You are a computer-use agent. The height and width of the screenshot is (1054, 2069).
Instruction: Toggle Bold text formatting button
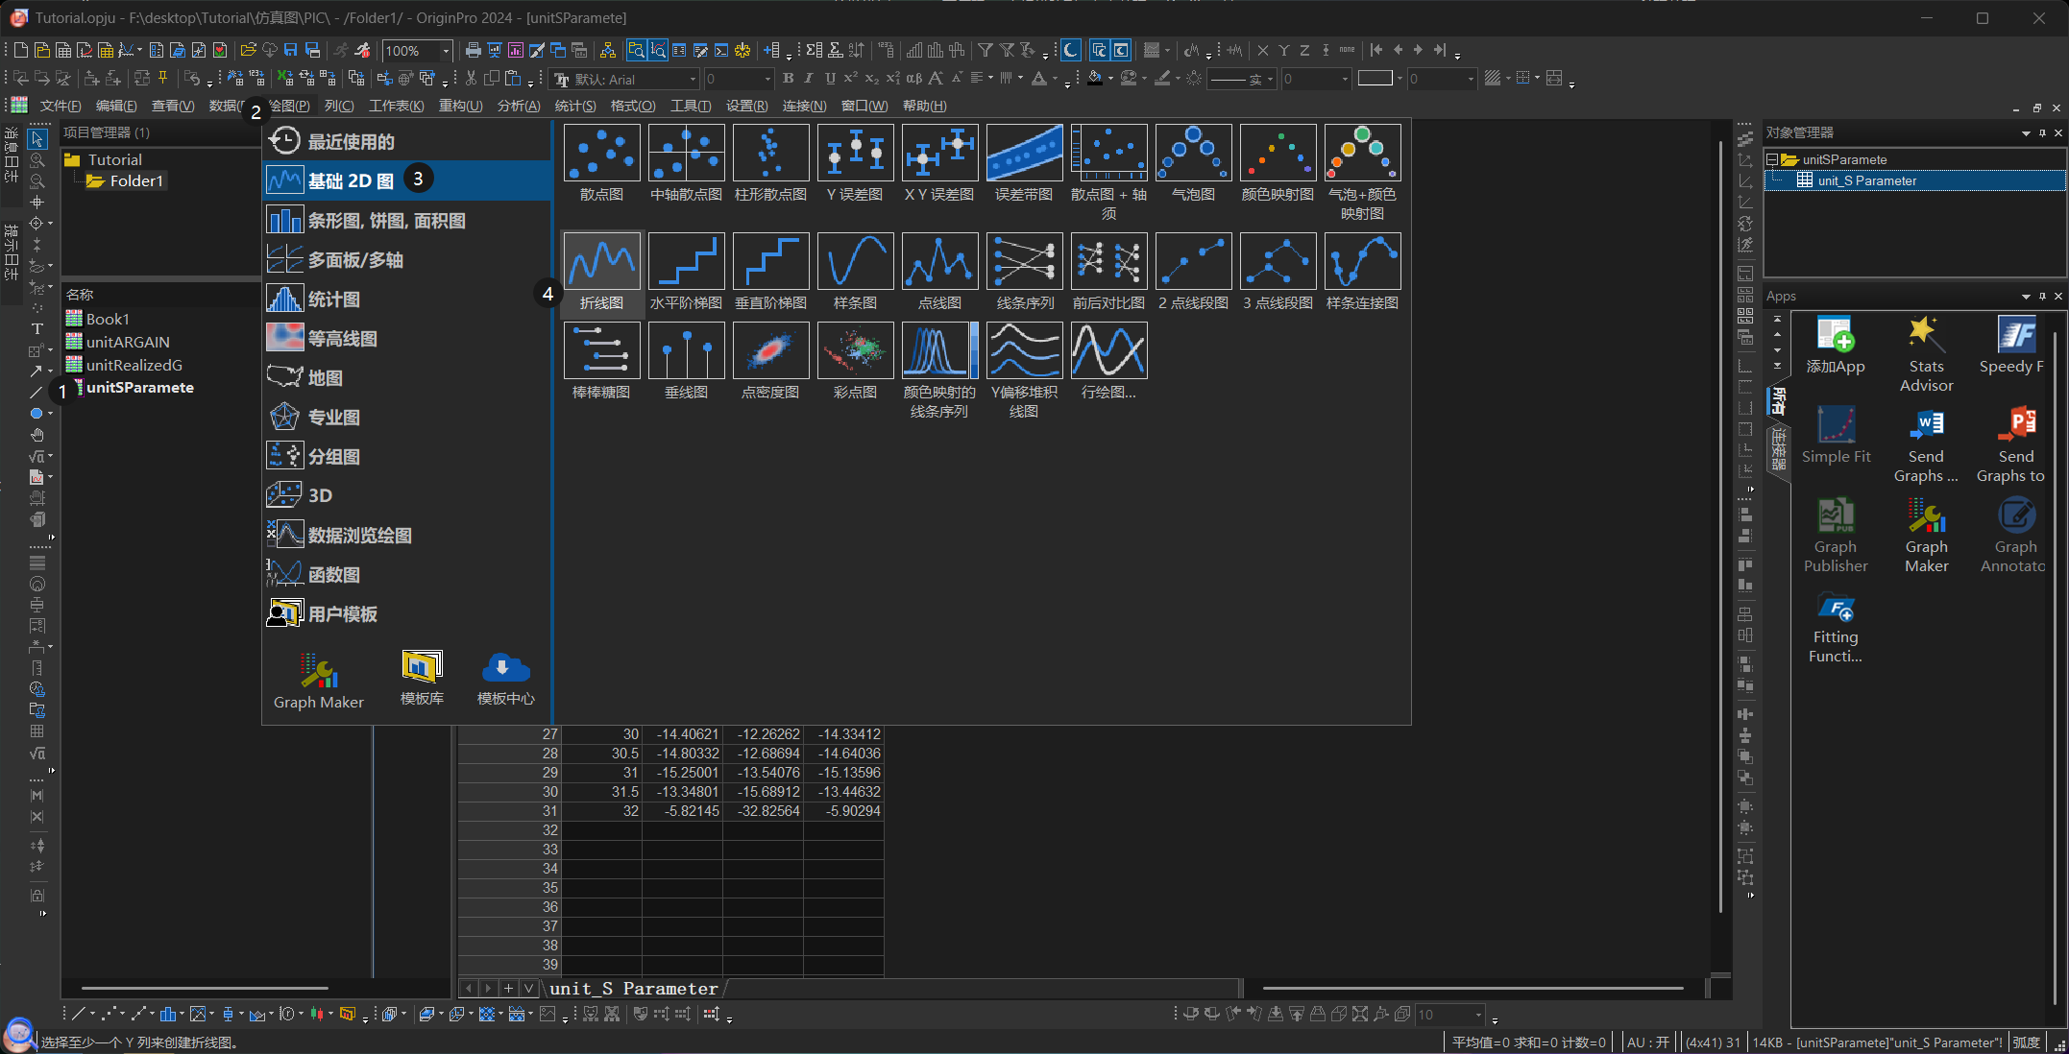[x=788, y=79]
